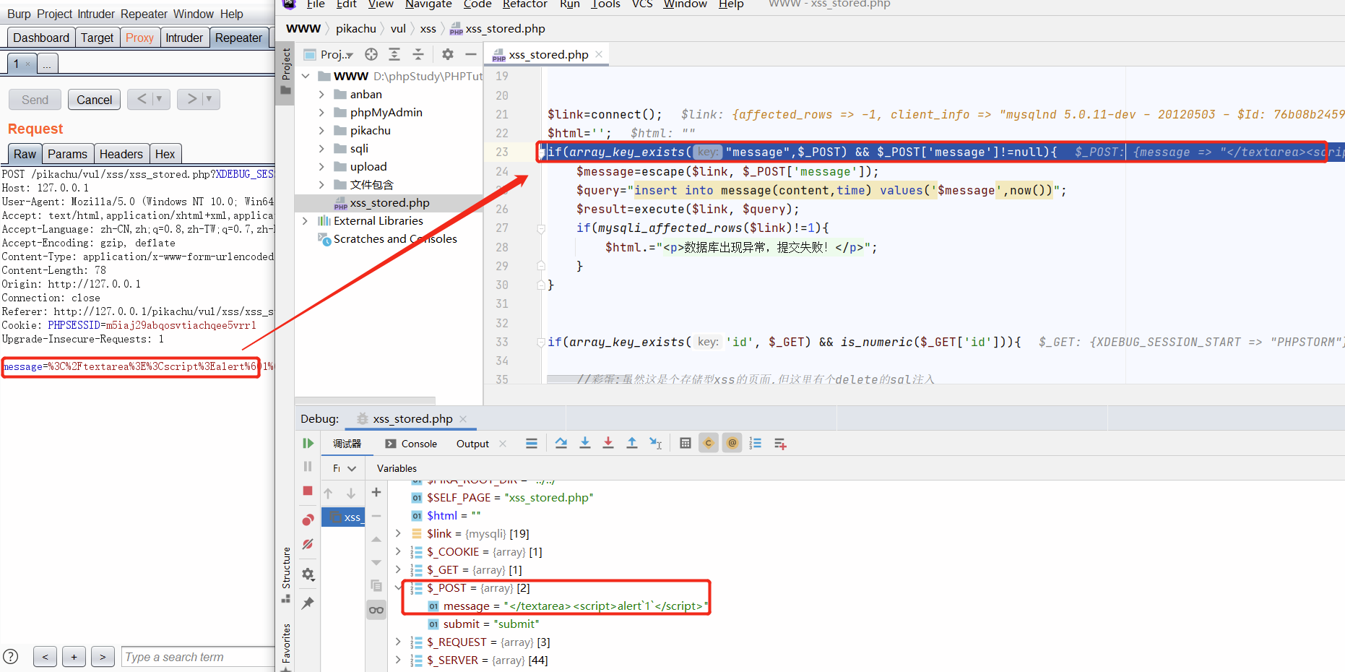Click Burp search '+' button
This screenshot has width=1345, height=672.
74,656
